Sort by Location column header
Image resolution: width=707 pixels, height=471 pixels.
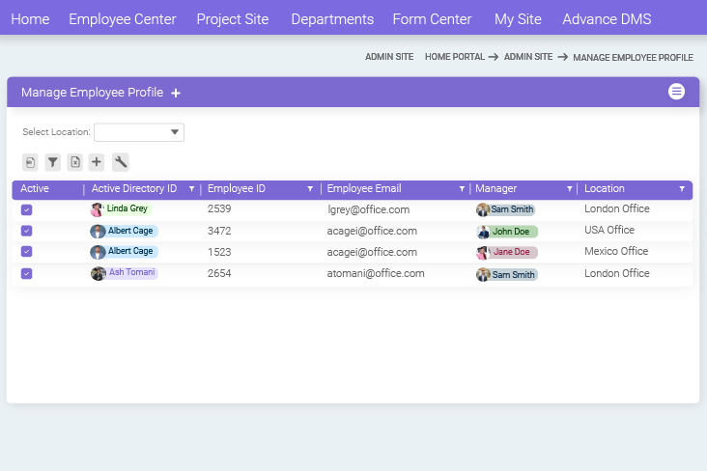[x=605, y=189]
